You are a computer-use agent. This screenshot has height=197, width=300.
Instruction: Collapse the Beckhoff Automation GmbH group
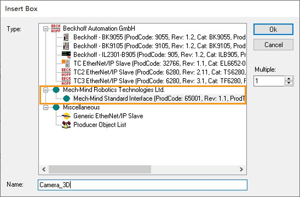click(45, 28)
